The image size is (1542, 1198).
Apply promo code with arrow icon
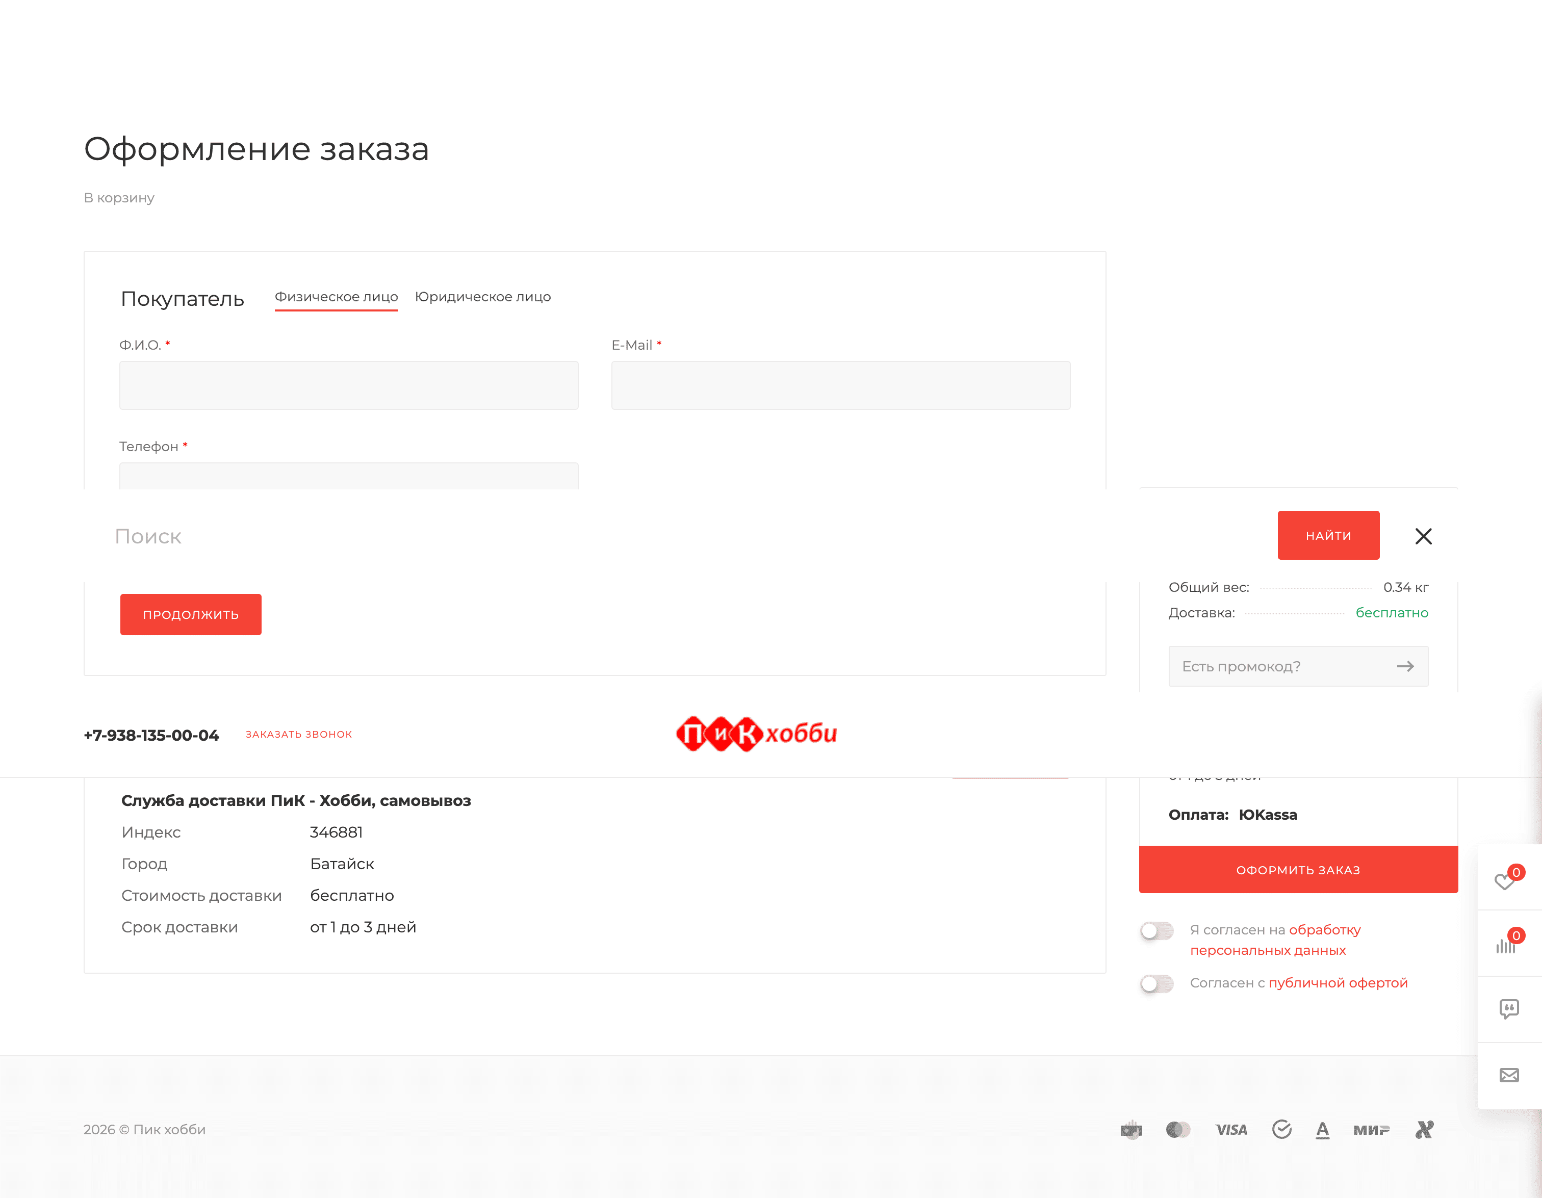1405,666
